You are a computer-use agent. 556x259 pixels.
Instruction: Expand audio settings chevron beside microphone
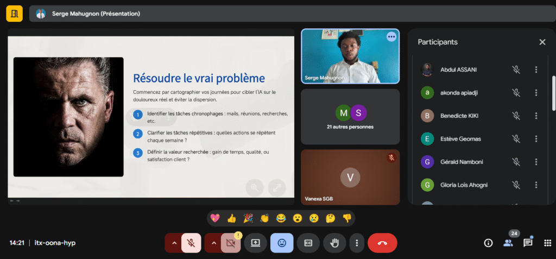pos(174,243)
